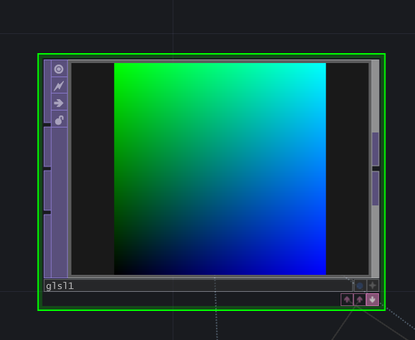The height and width of the screenshot is (340, 415).
Task: Click the bottom input connector on glsl1
Action: [x=47, y=246]
